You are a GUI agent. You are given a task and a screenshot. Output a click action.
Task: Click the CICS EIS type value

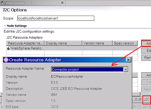point(55,107)
